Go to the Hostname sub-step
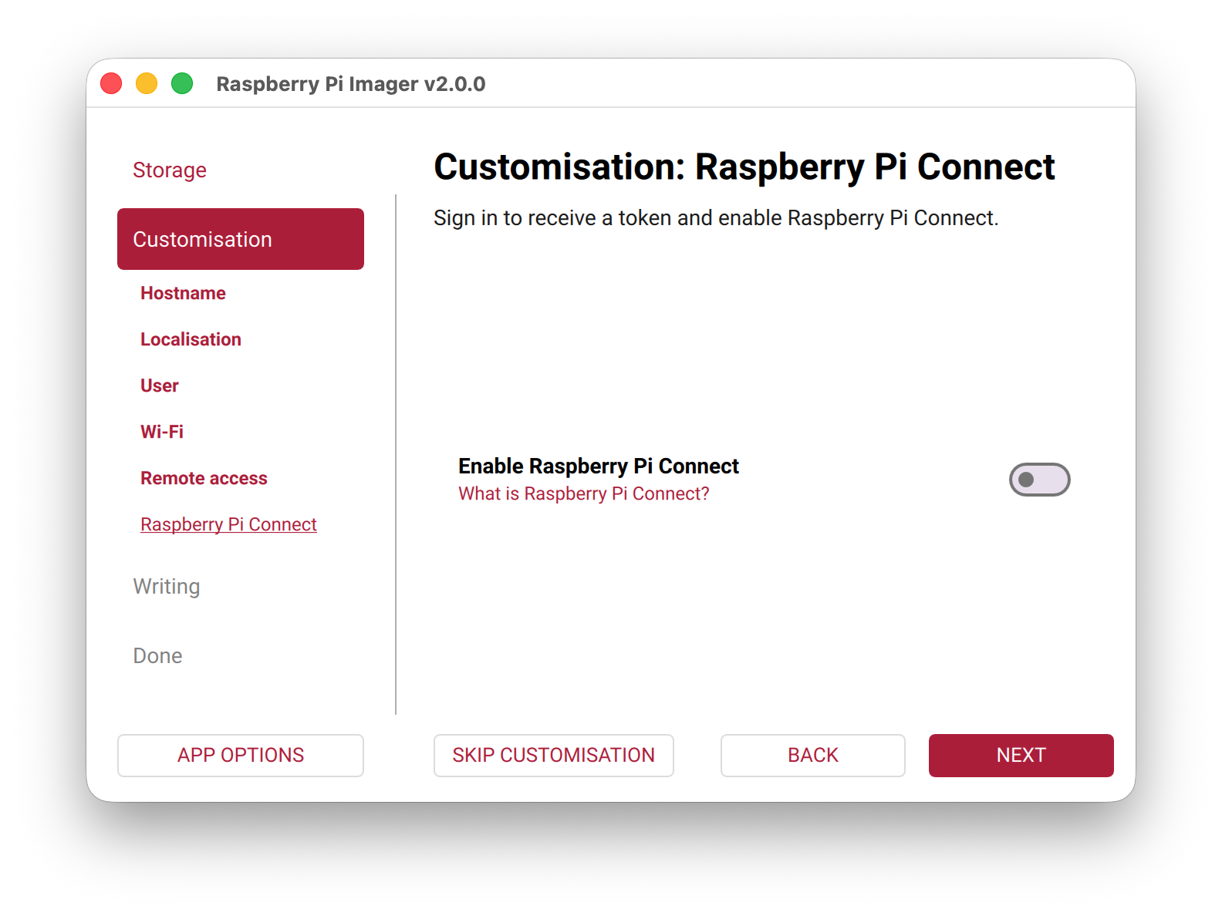 pos(183,293)
